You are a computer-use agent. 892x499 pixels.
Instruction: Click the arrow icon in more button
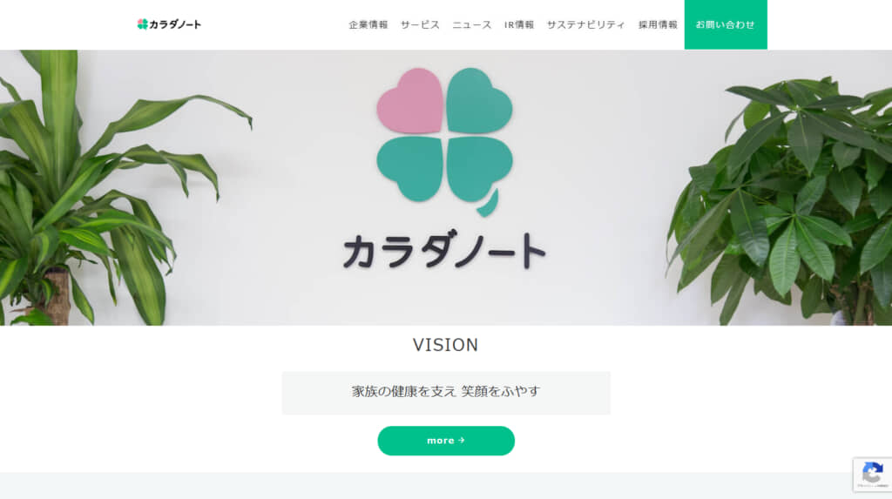click(x=462, y=441)
